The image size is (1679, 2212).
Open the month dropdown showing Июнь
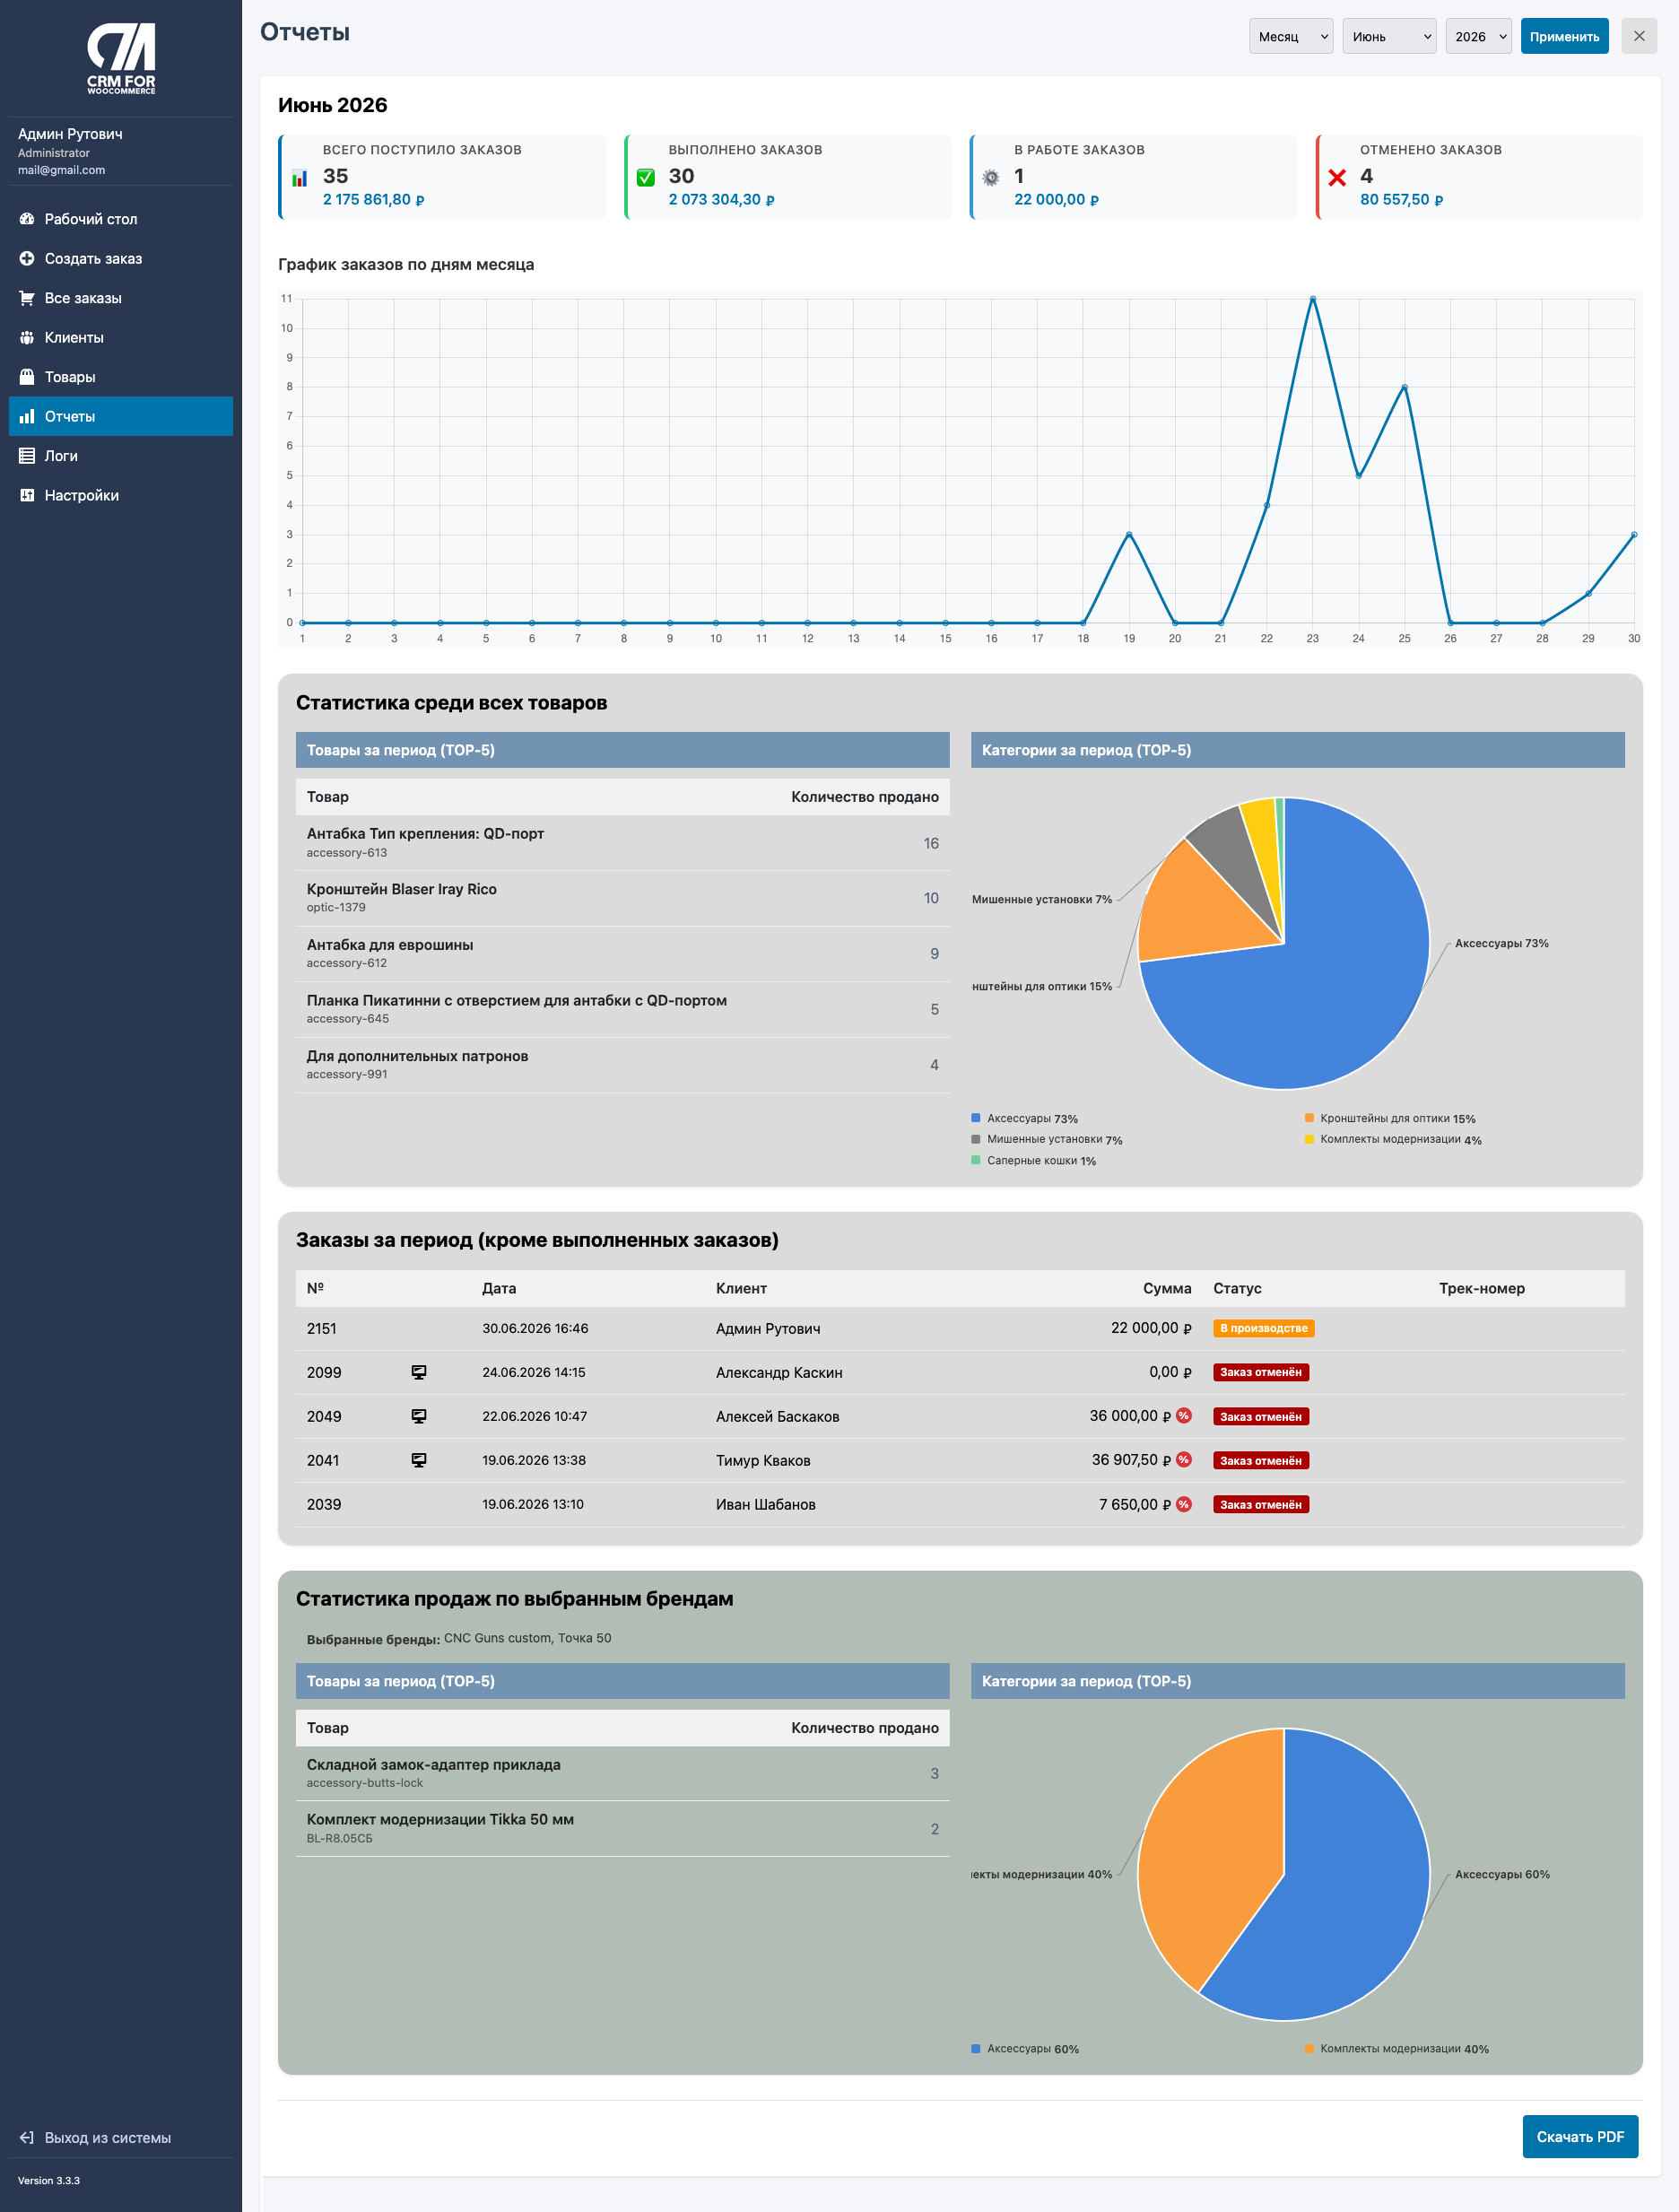1389,36
